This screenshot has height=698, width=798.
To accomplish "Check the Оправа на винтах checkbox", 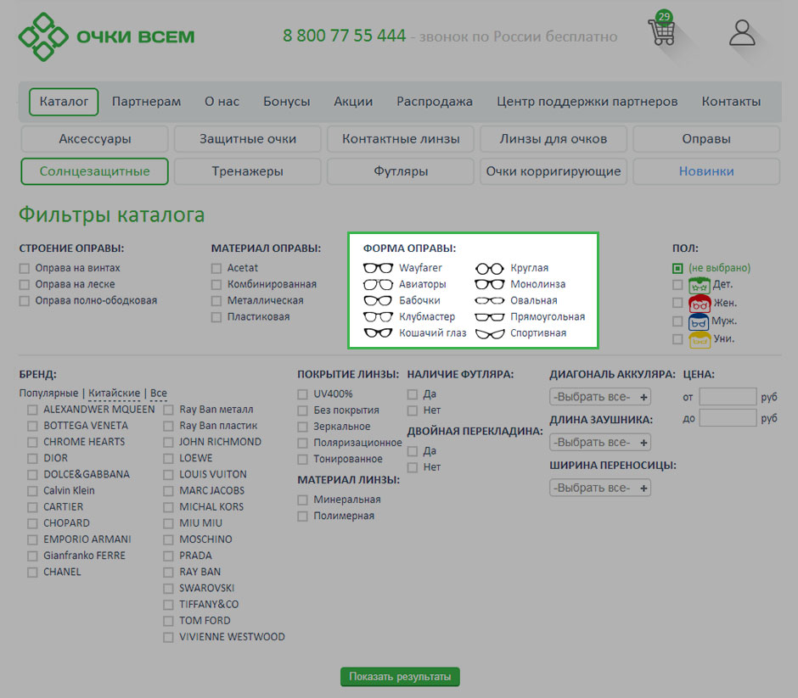I will 25,268.
